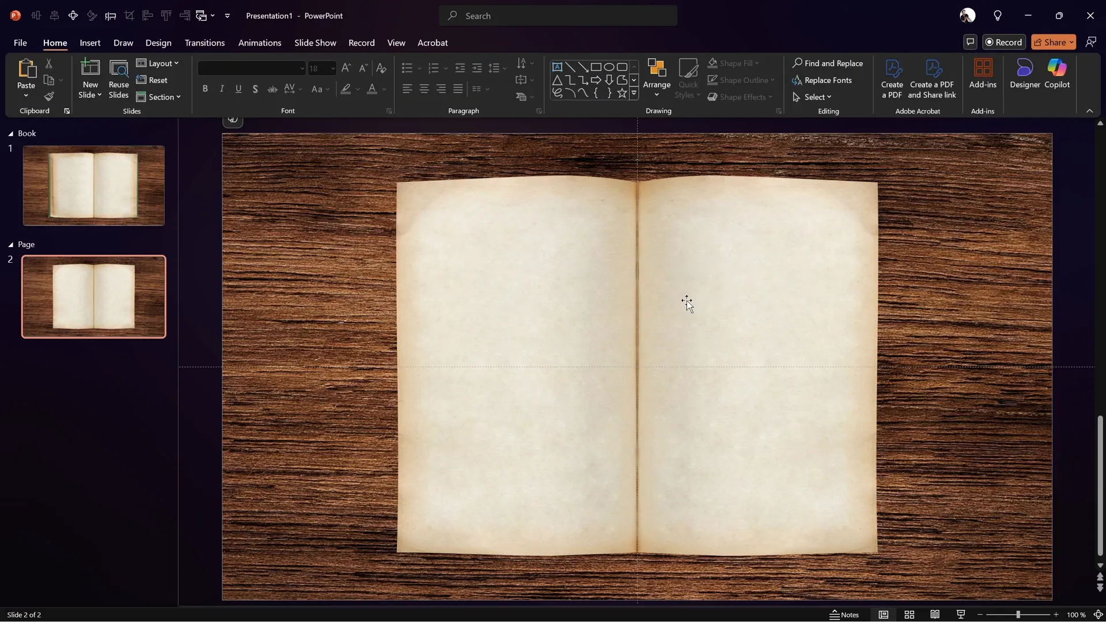
Task: Click Create a PDF and Share link
Action: [932, 79]
